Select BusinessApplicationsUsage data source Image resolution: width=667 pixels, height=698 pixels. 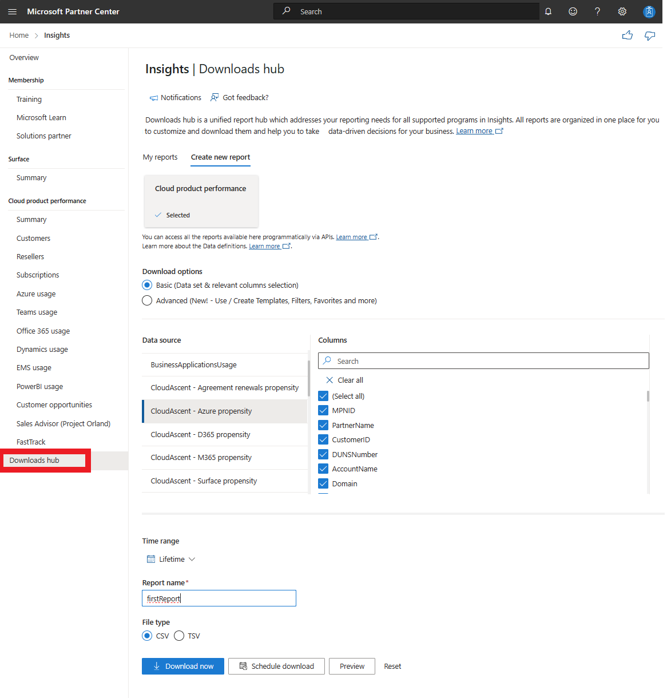click(225, 365)
